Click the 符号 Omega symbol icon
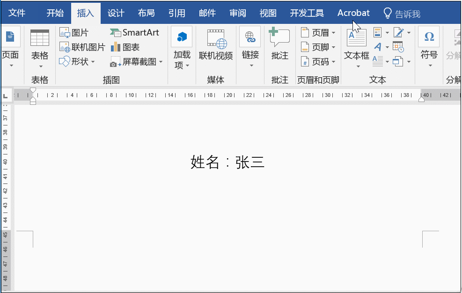 click(429, 37)
